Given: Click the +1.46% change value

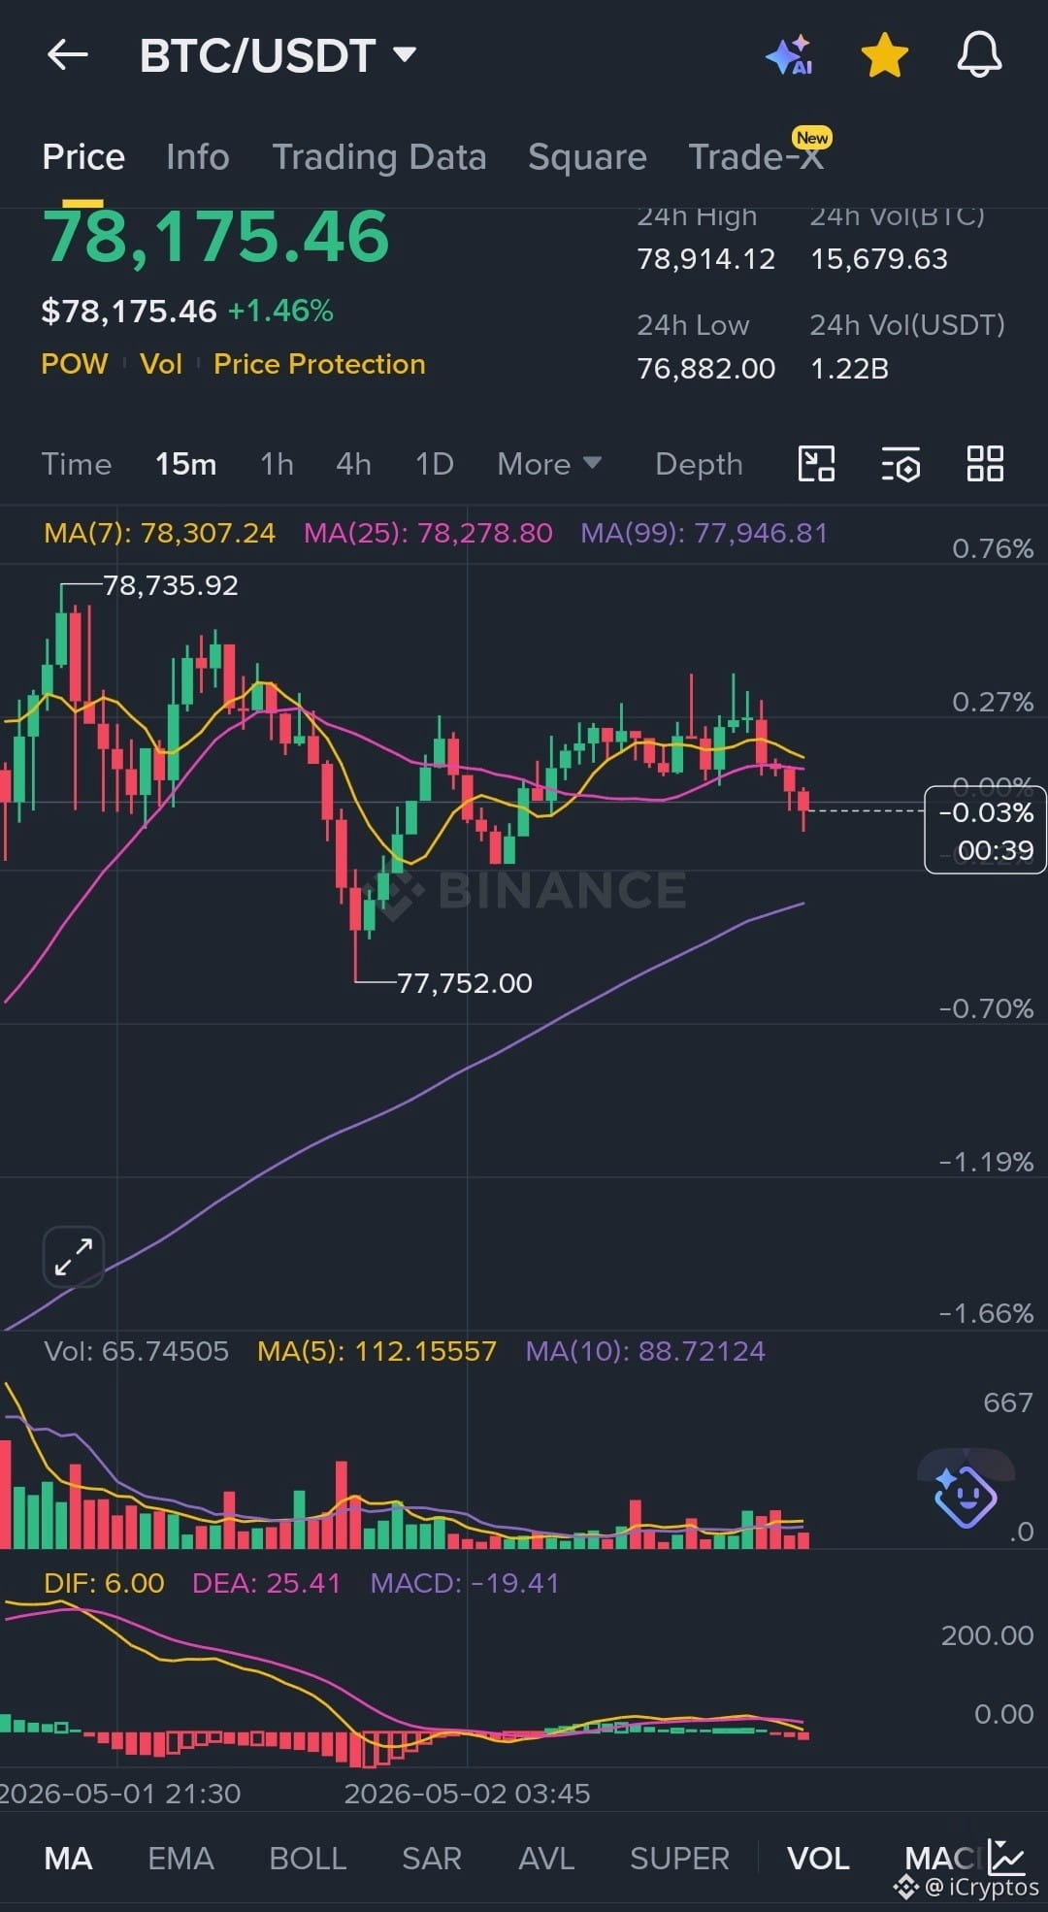Looking at the screenshot, I should (x=280, y=311).
